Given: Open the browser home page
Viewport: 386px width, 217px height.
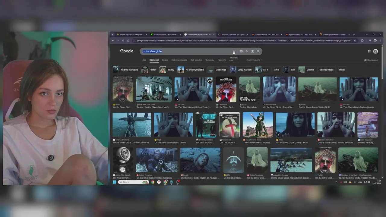Looking at the screenshot, I should click(x=128, y=40).
